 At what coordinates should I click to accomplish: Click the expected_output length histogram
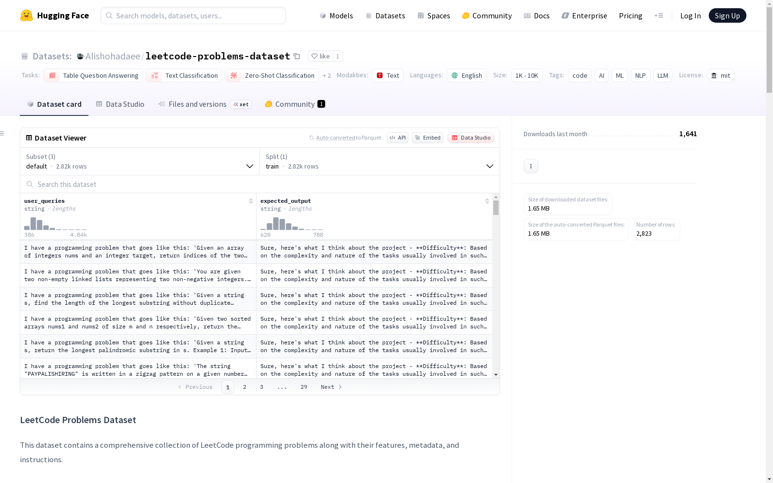[292, 224]
